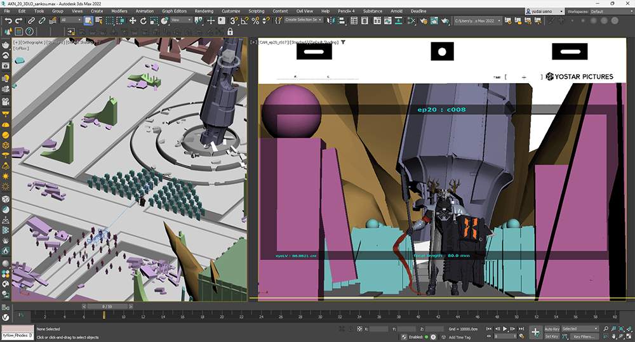Open the Curve Editor icon
The width and height of the screenshot is (635, 342).
(x=387, y=20)
